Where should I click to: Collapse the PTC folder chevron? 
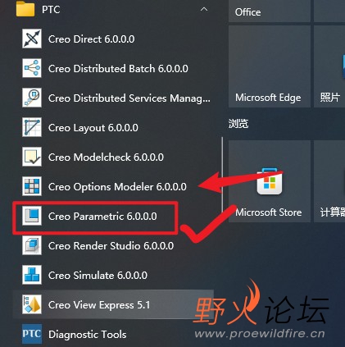(x=204, y=9)
